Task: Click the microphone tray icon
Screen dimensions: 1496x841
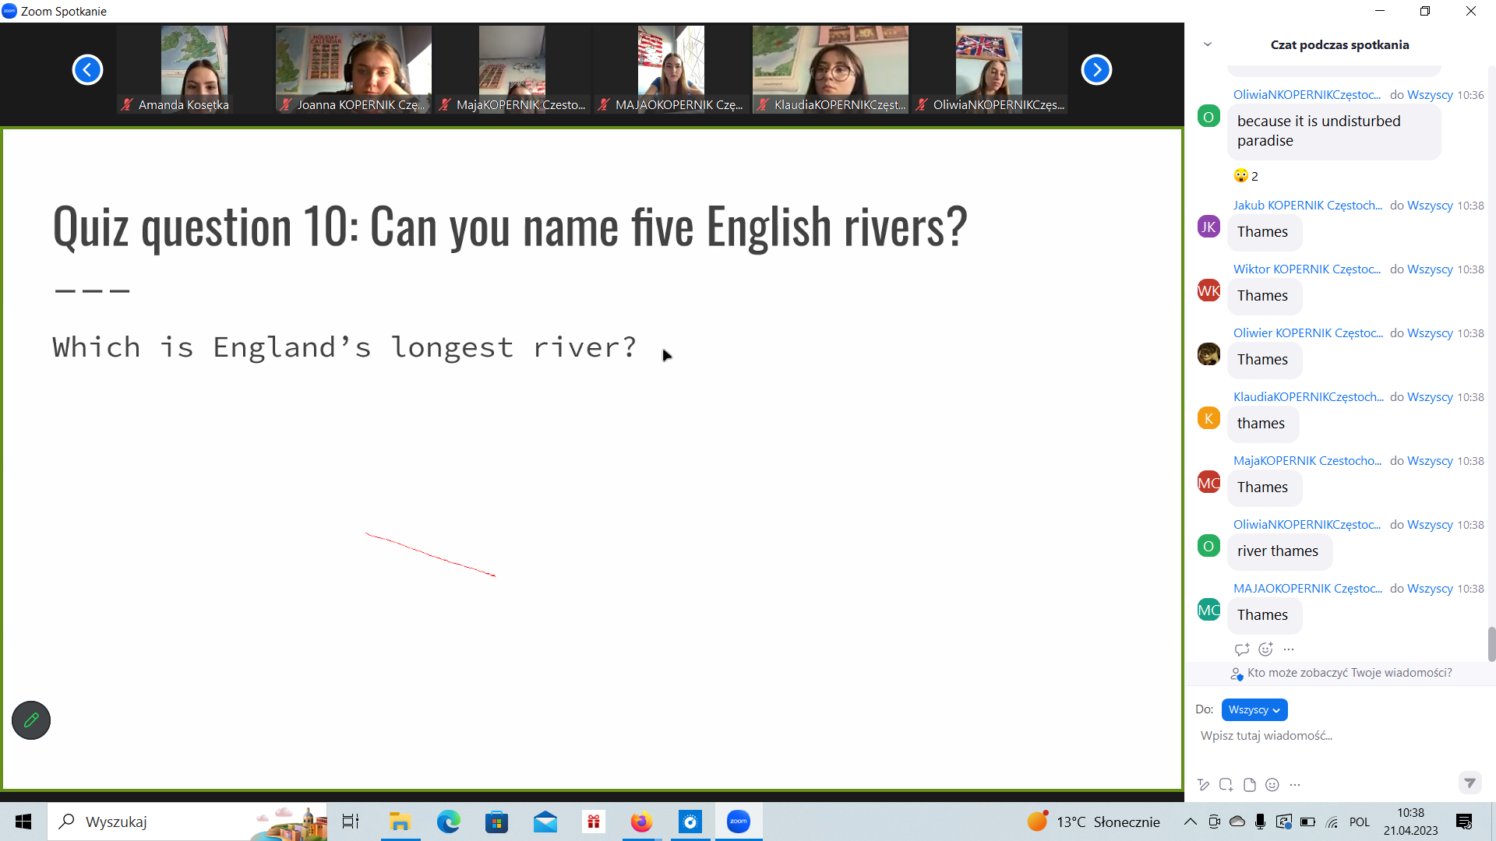Action: [1261, 822]
